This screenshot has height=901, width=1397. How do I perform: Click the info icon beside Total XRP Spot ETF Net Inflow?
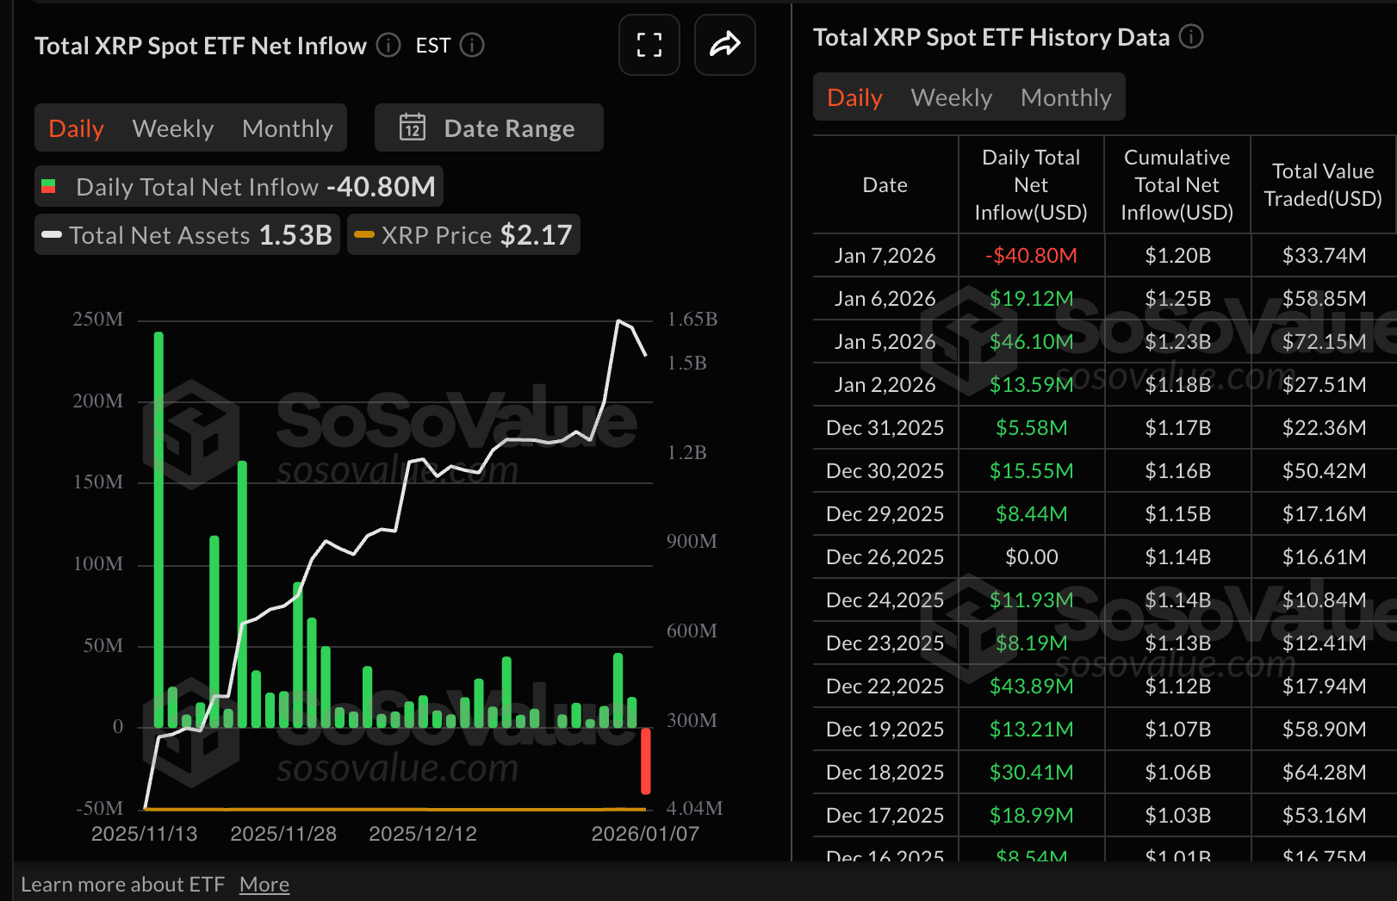(388, 47)
